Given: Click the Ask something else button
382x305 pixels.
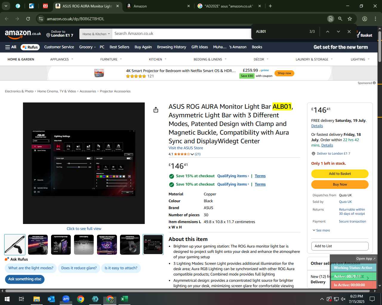Looking at the screenshot, I should pyautogui.click(x=25, y=279).
